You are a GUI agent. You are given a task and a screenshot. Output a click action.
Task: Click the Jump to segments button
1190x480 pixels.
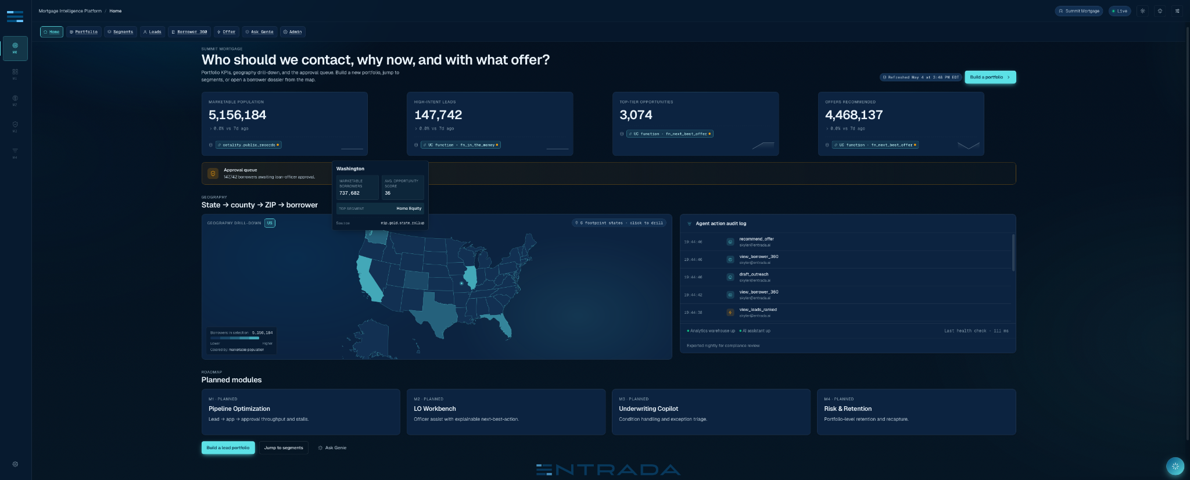[x=284, y=448]
